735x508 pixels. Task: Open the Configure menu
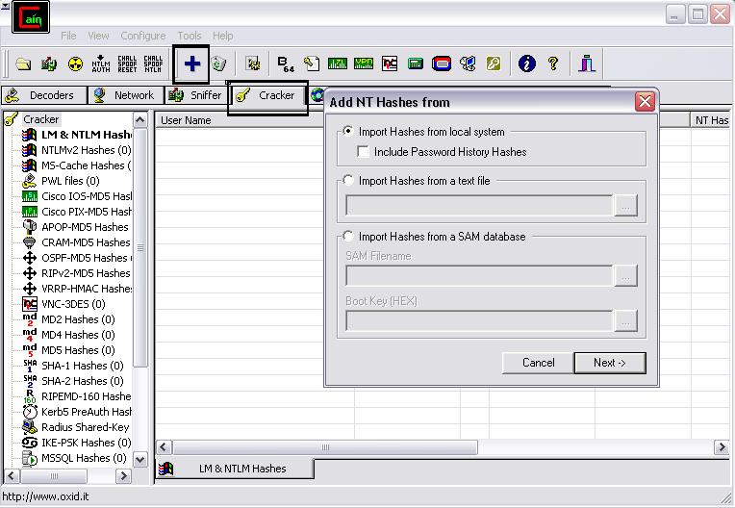[x=143, y=36]
